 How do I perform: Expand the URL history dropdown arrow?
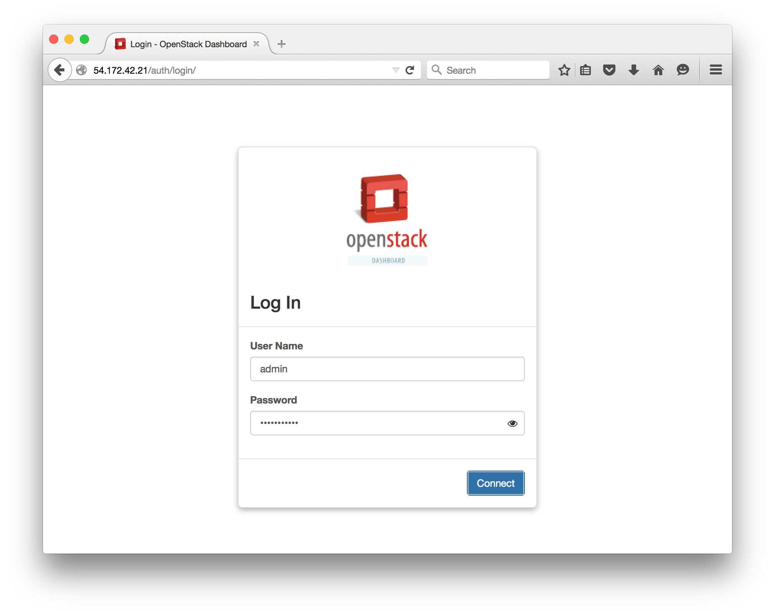coord(396,70)
